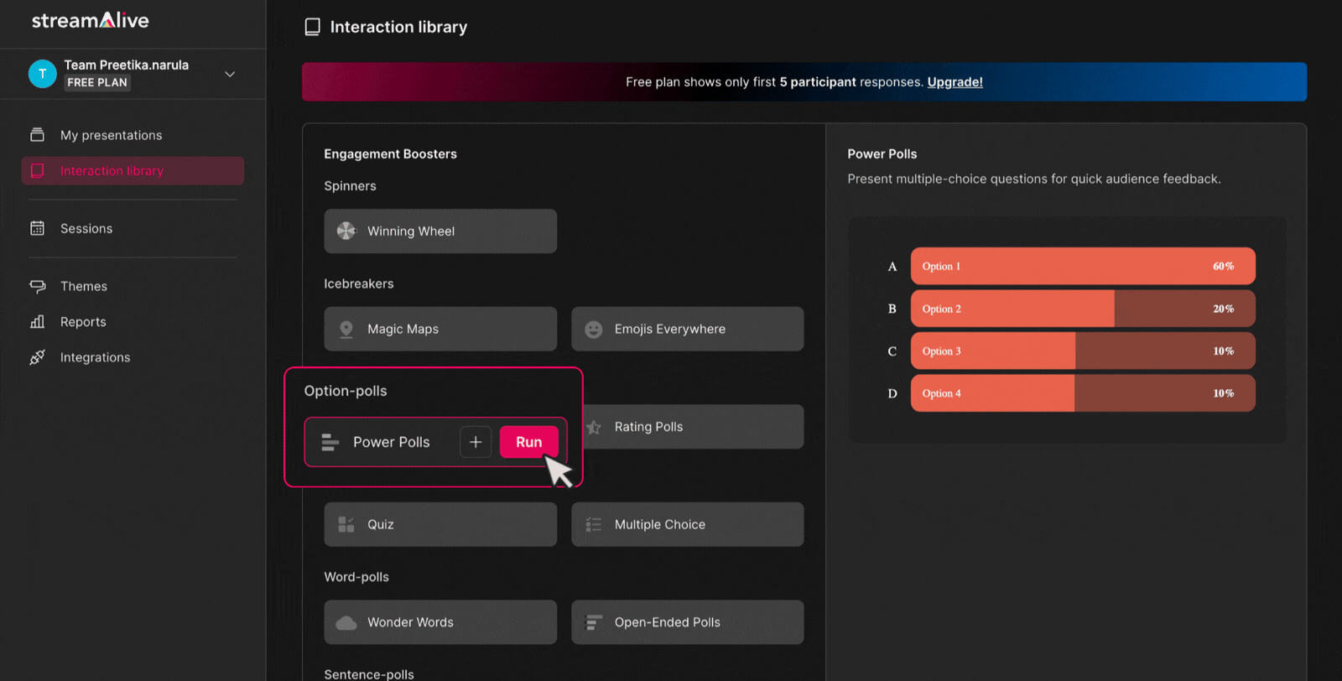
Task: Select the Magic Maps interaction
Action: click(440, 329)
